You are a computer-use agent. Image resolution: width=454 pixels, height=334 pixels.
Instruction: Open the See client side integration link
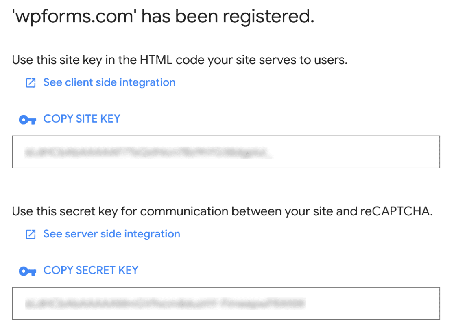(x=109, y=82)
